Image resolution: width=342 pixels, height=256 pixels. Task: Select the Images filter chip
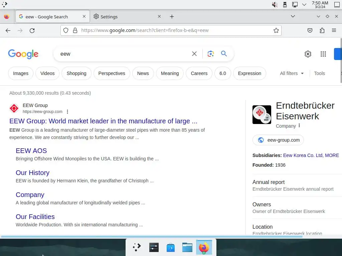tap(21, 73)
